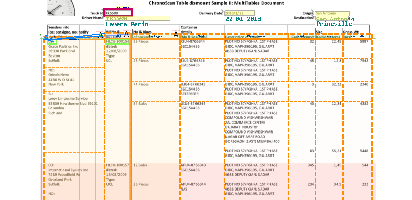Click the "Senders info" column header
The height and width of the screenshot is (200, 412).
pos(59,27)
